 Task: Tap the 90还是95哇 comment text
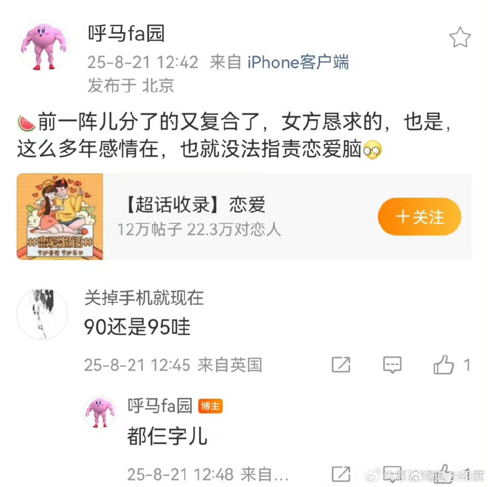pyautogui.click(x=137, y=327)
